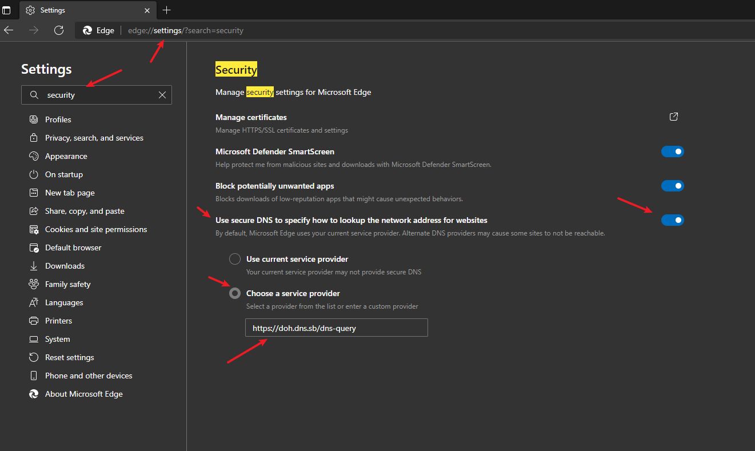Viewport: 755px width, 451px height.
Task: Click the About Microsoft Edge logo icon
Action: (x=34, y=394)
